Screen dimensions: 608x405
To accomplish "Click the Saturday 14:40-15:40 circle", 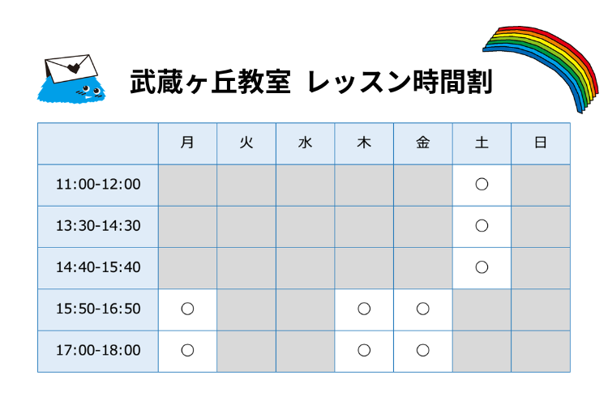I will [x=482, y=267].
